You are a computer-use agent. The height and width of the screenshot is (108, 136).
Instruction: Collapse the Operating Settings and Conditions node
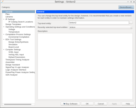4,27
